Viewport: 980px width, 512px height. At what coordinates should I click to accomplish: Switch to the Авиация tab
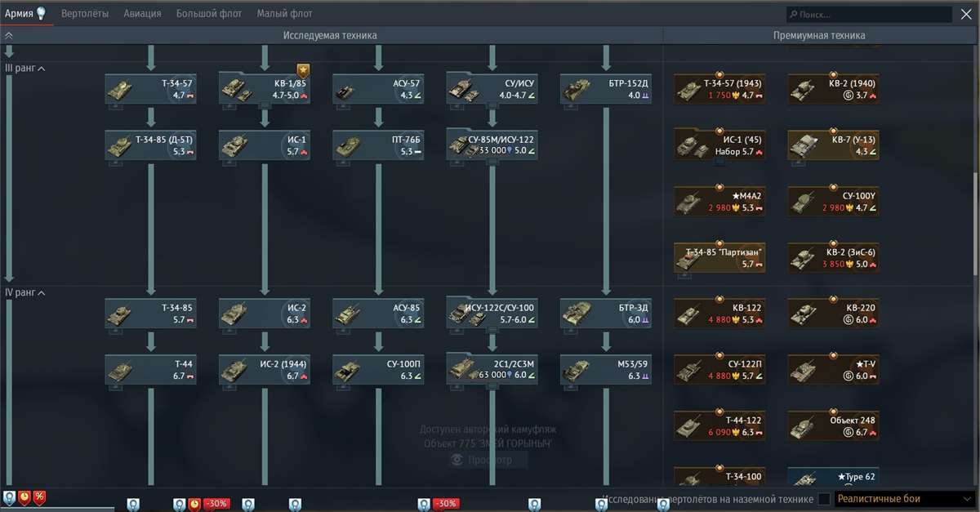click(x=142, y=13)
